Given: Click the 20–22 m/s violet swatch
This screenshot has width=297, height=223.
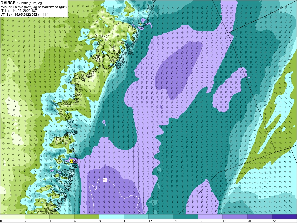Looking at the screenshot, I should (260, 216).
